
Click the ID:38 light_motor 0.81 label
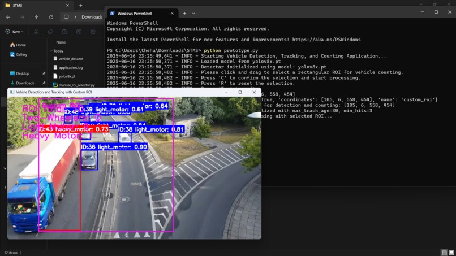[x=151, y=129]
